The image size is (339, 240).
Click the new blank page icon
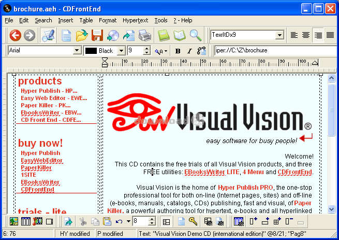tap(66, 35)
